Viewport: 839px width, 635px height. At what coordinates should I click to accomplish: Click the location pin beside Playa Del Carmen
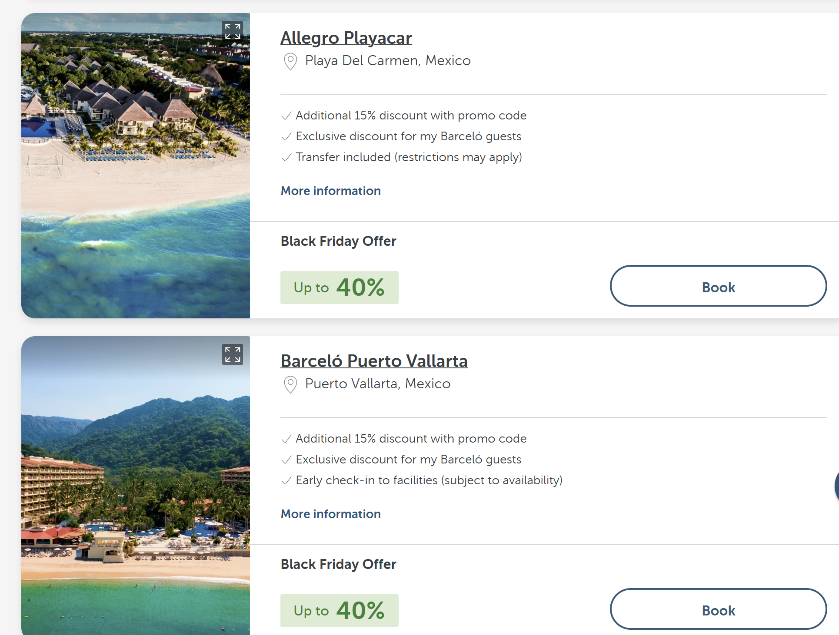[x=290, y=61]
